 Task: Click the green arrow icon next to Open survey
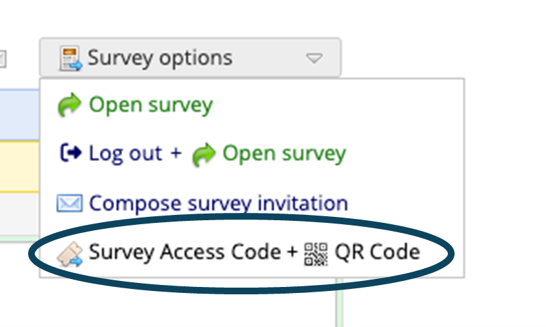coord(69,104)
